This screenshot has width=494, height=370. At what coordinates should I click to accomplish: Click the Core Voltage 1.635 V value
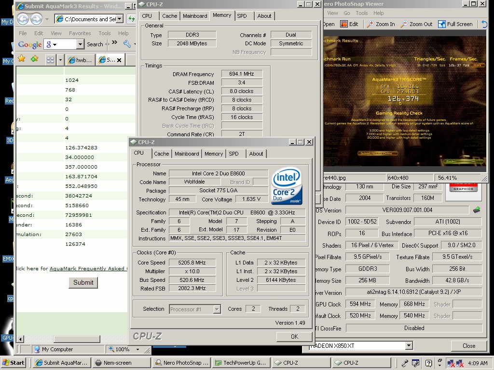251,199
